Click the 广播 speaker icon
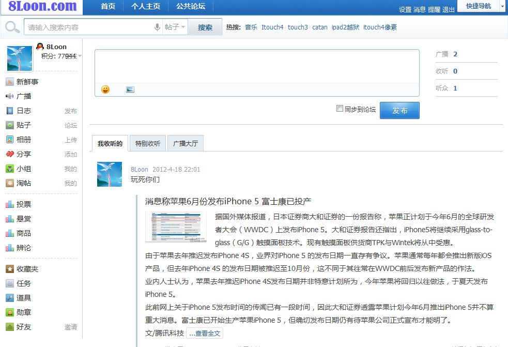The height and width of the screenshot is (347, 508). click(x=10, y=96)
